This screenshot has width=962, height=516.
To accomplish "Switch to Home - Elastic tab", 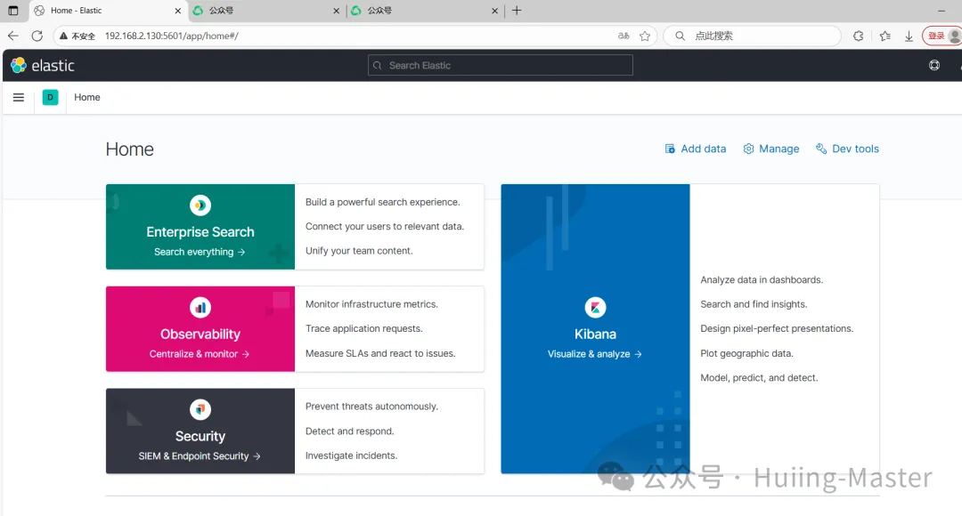I will (108, 11).
